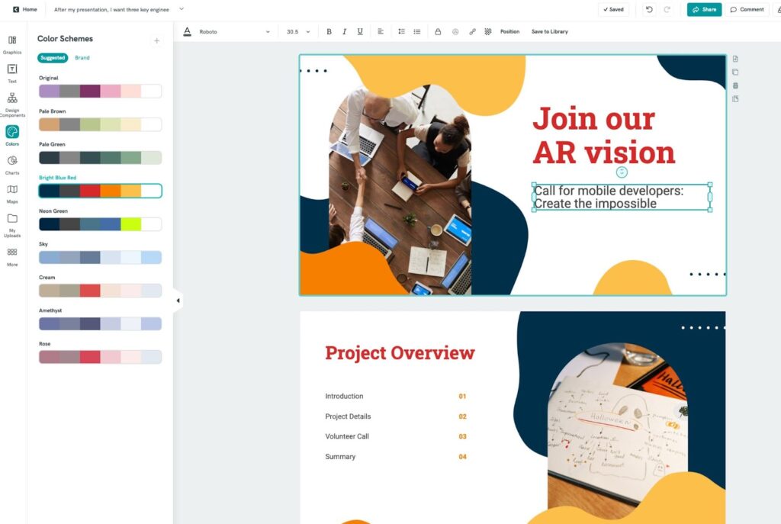Toggle bold formatting
Viewport: 781px width, 524px height.
[x=329, y=31]
